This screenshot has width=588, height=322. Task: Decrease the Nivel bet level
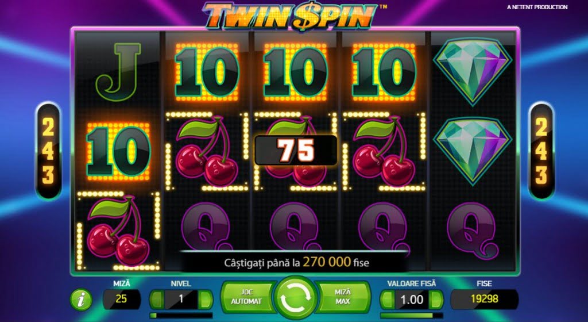click(x=157, y=300)
